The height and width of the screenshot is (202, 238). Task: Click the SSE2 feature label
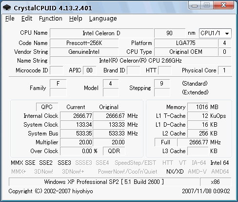tap(46, 163)
